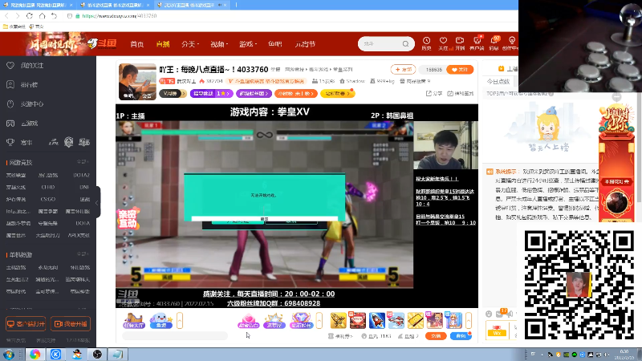The image size is (642, 361).
Task: Click the rocket gift icon
Action: tap(376, 320)
